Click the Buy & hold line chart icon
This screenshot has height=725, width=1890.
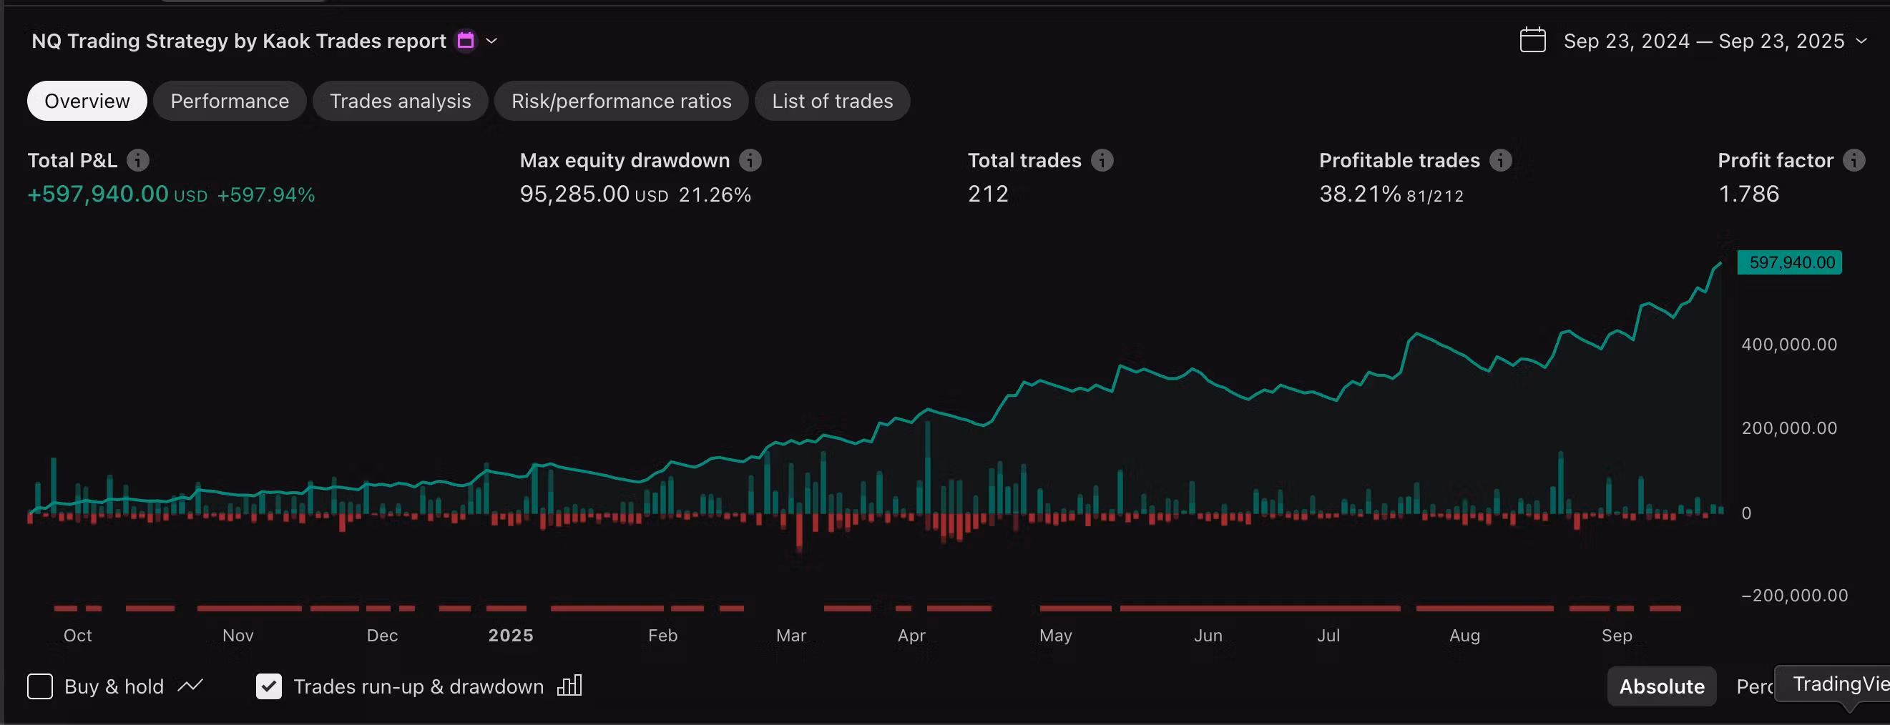tap(190, 686)
